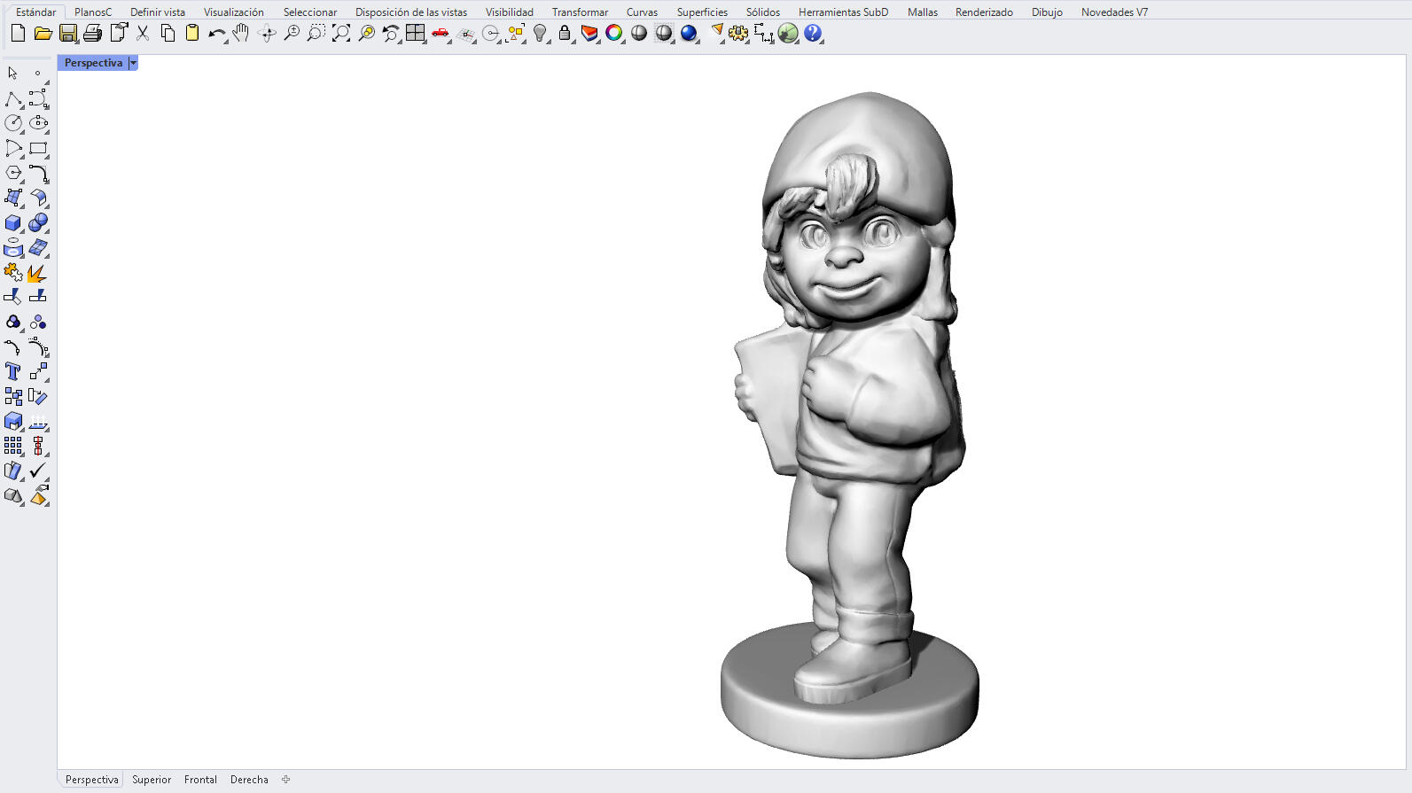Click the Open file folder icon
This screenshot has width=1412, height=793.
[x=43, y=34]
